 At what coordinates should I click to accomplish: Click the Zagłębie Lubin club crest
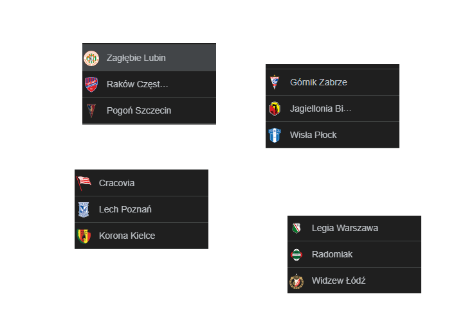91,58
